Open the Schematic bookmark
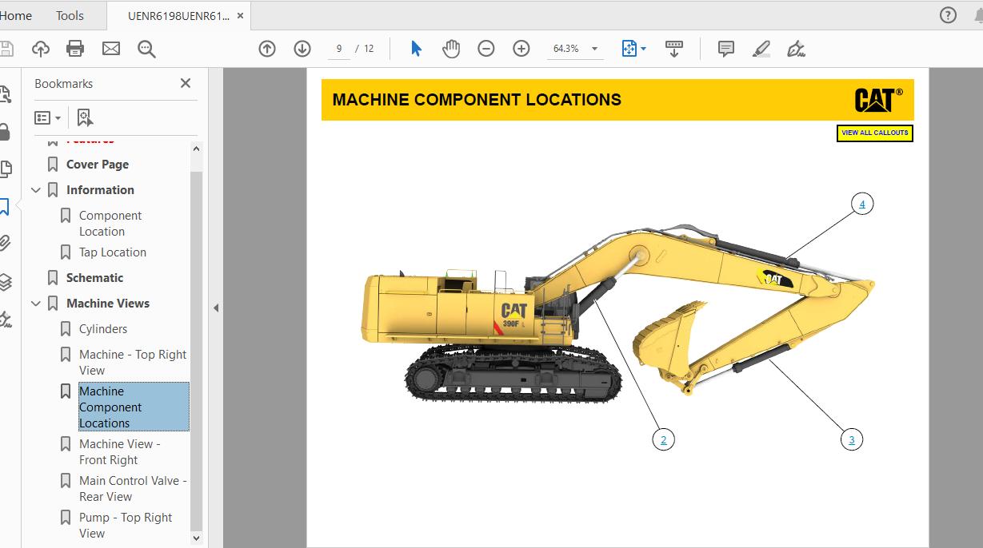Screen dimensions: 983x548 [x=94, y=278]
